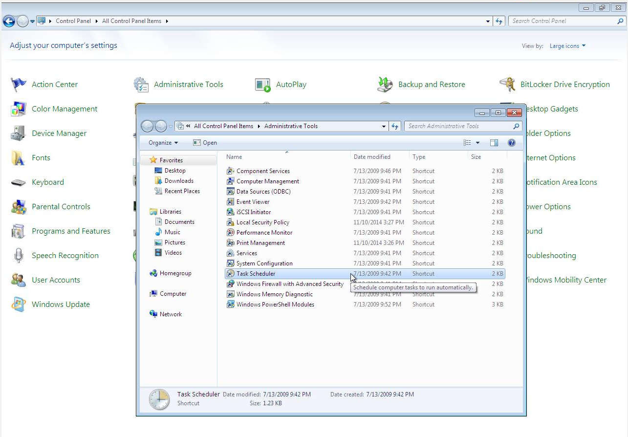This screenshot has height=437, width=628.
Task: Open Downloads in navigation pane
Action: point(179,181)
